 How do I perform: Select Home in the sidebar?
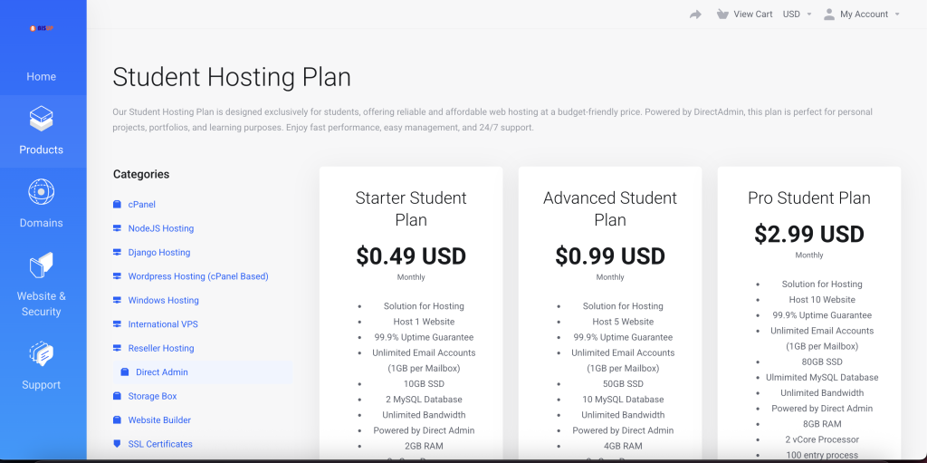click(x=42, y=77)
